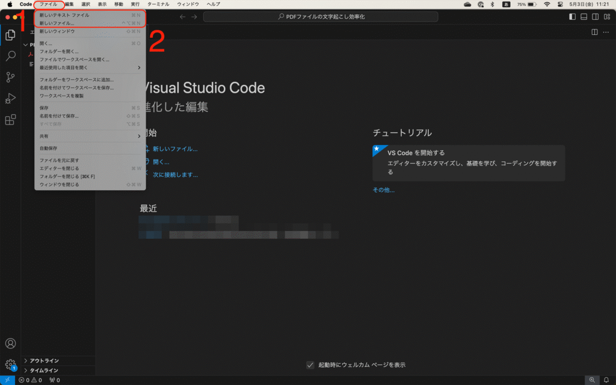
Task: Open the Source Control view icon
Action: pyautogui.click(x=11, y=77)
